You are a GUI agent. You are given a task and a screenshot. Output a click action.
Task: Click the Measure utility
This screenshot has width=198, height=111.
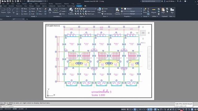click(154, 10)
